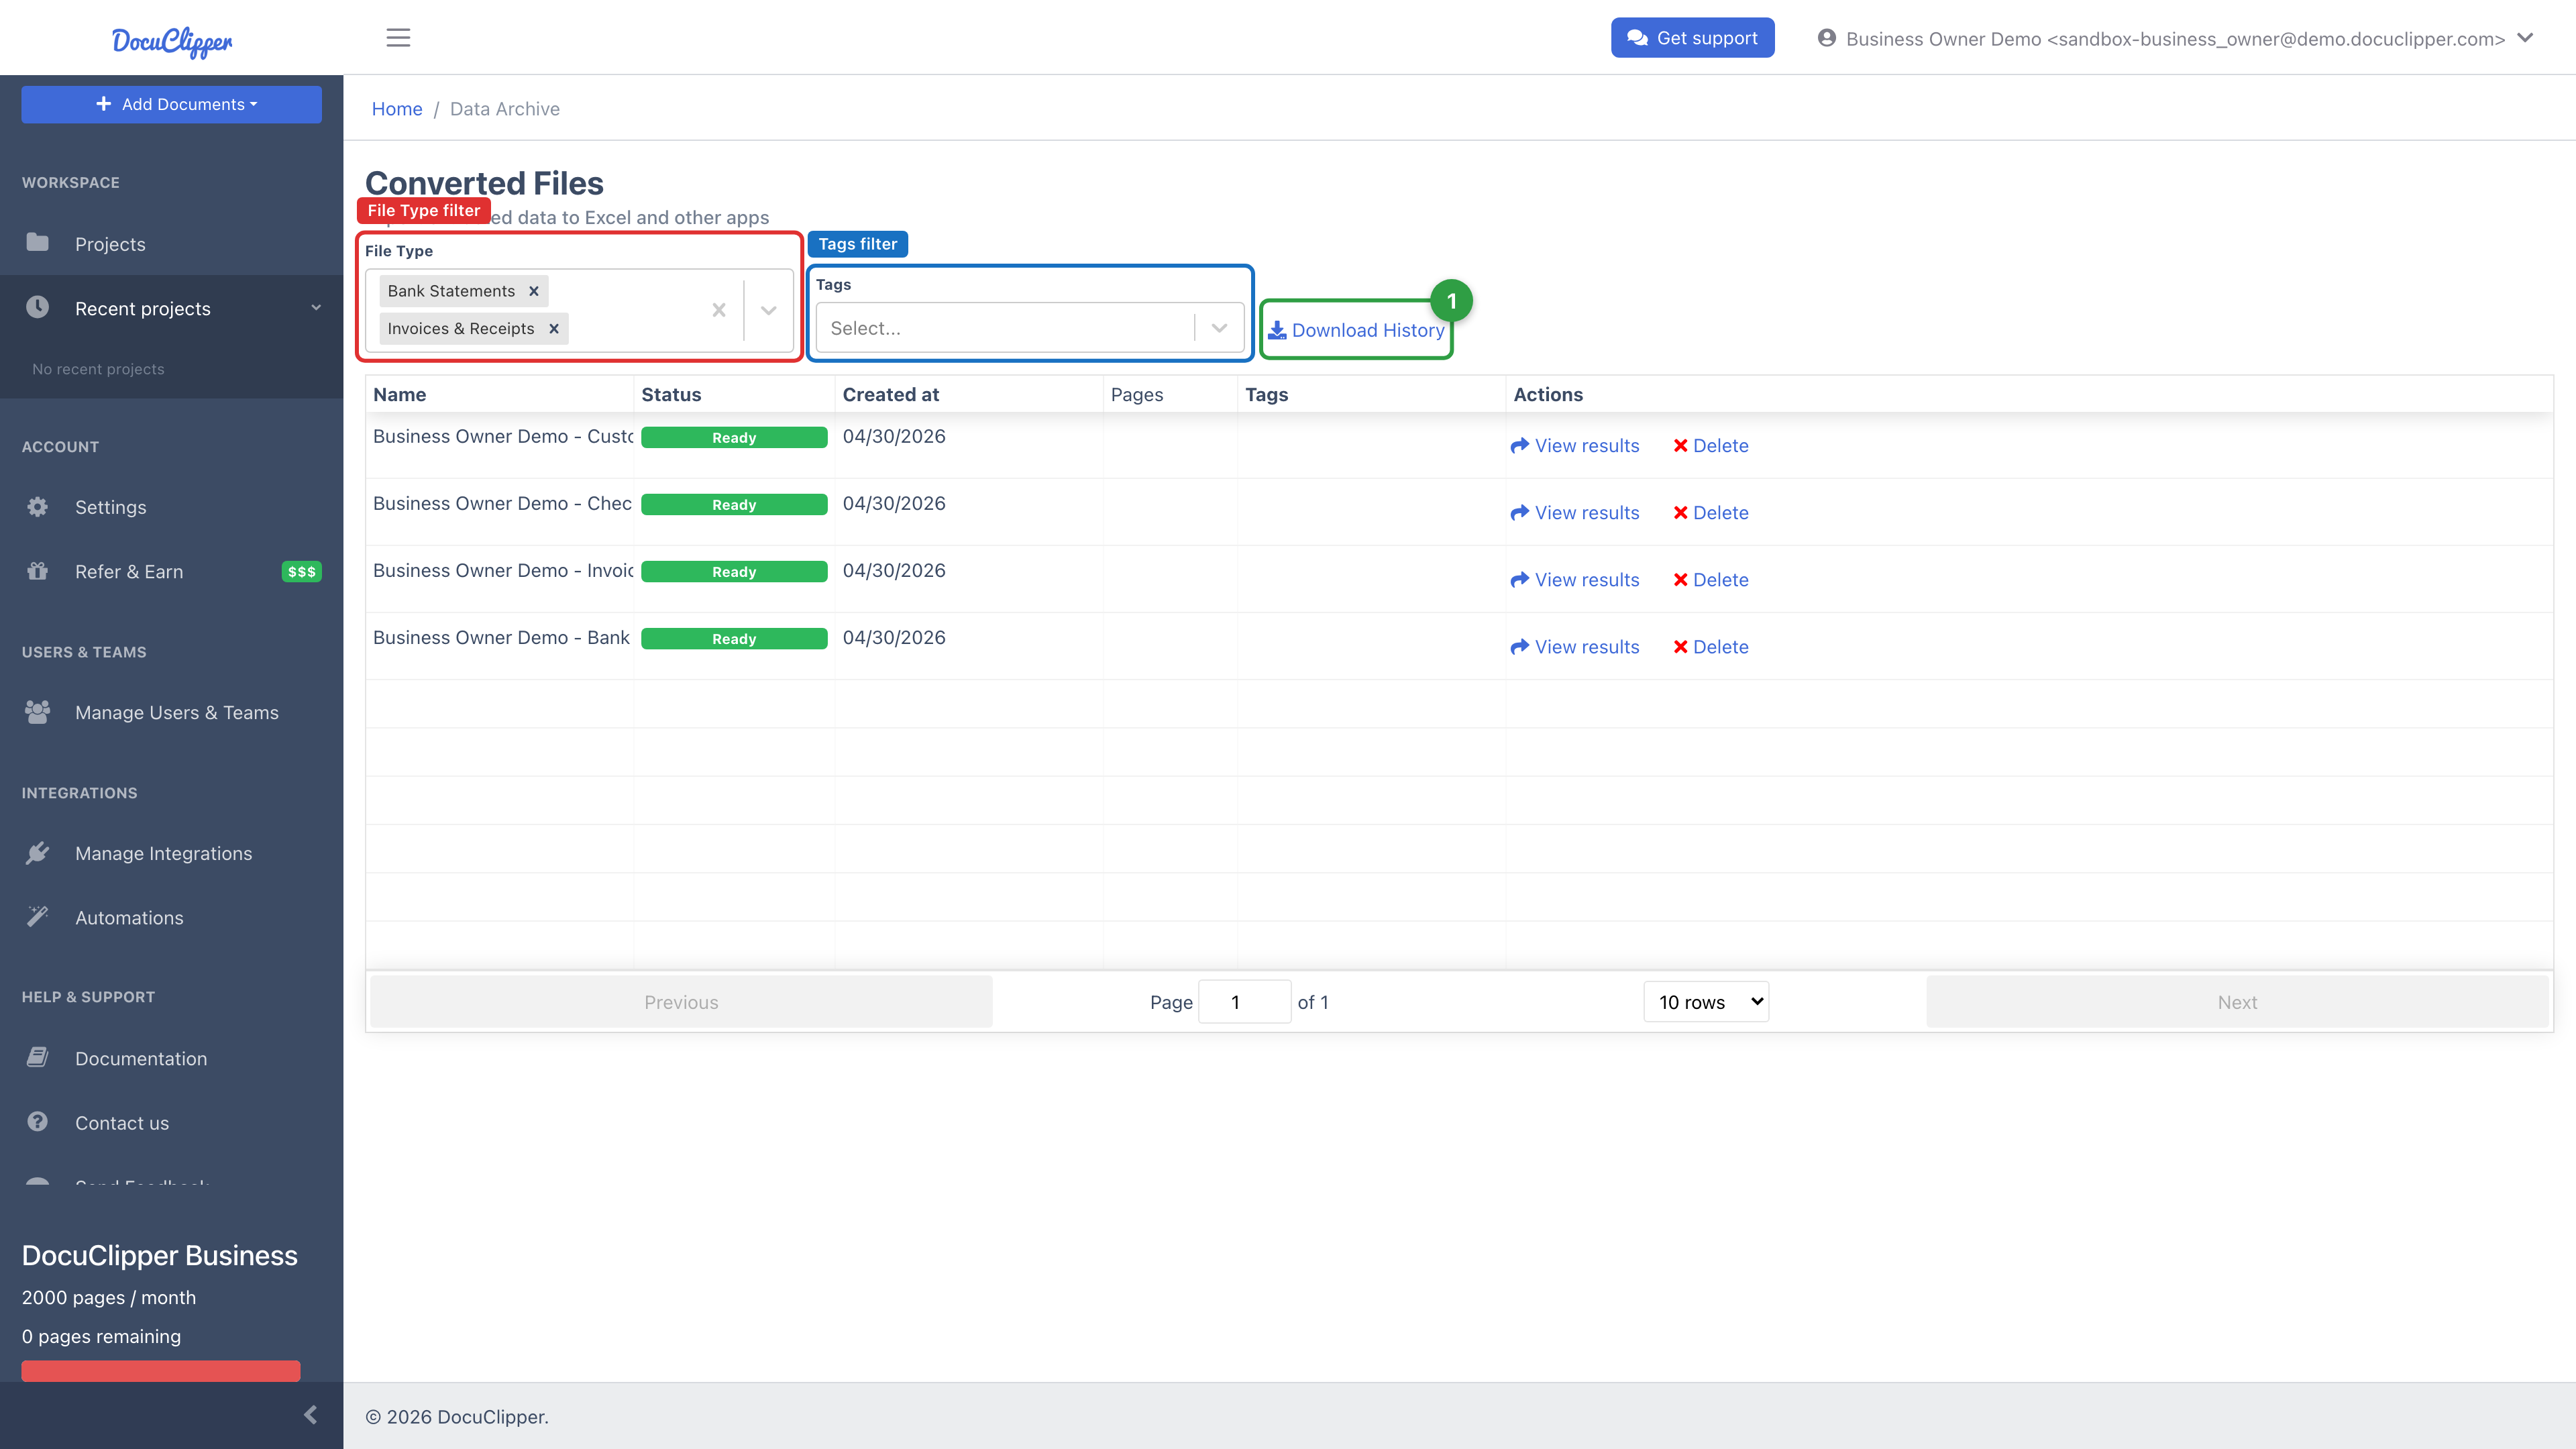2576x1449 pixels.
Task: Expand the Recent projects chevron
Action: (x=316, y=307)
